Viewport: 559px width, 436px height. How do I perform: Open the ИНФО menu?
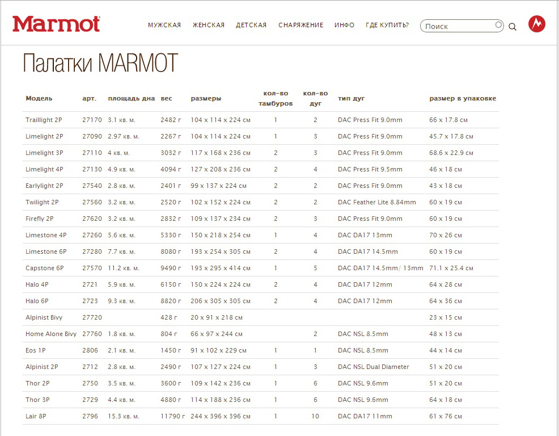point(344,25)
